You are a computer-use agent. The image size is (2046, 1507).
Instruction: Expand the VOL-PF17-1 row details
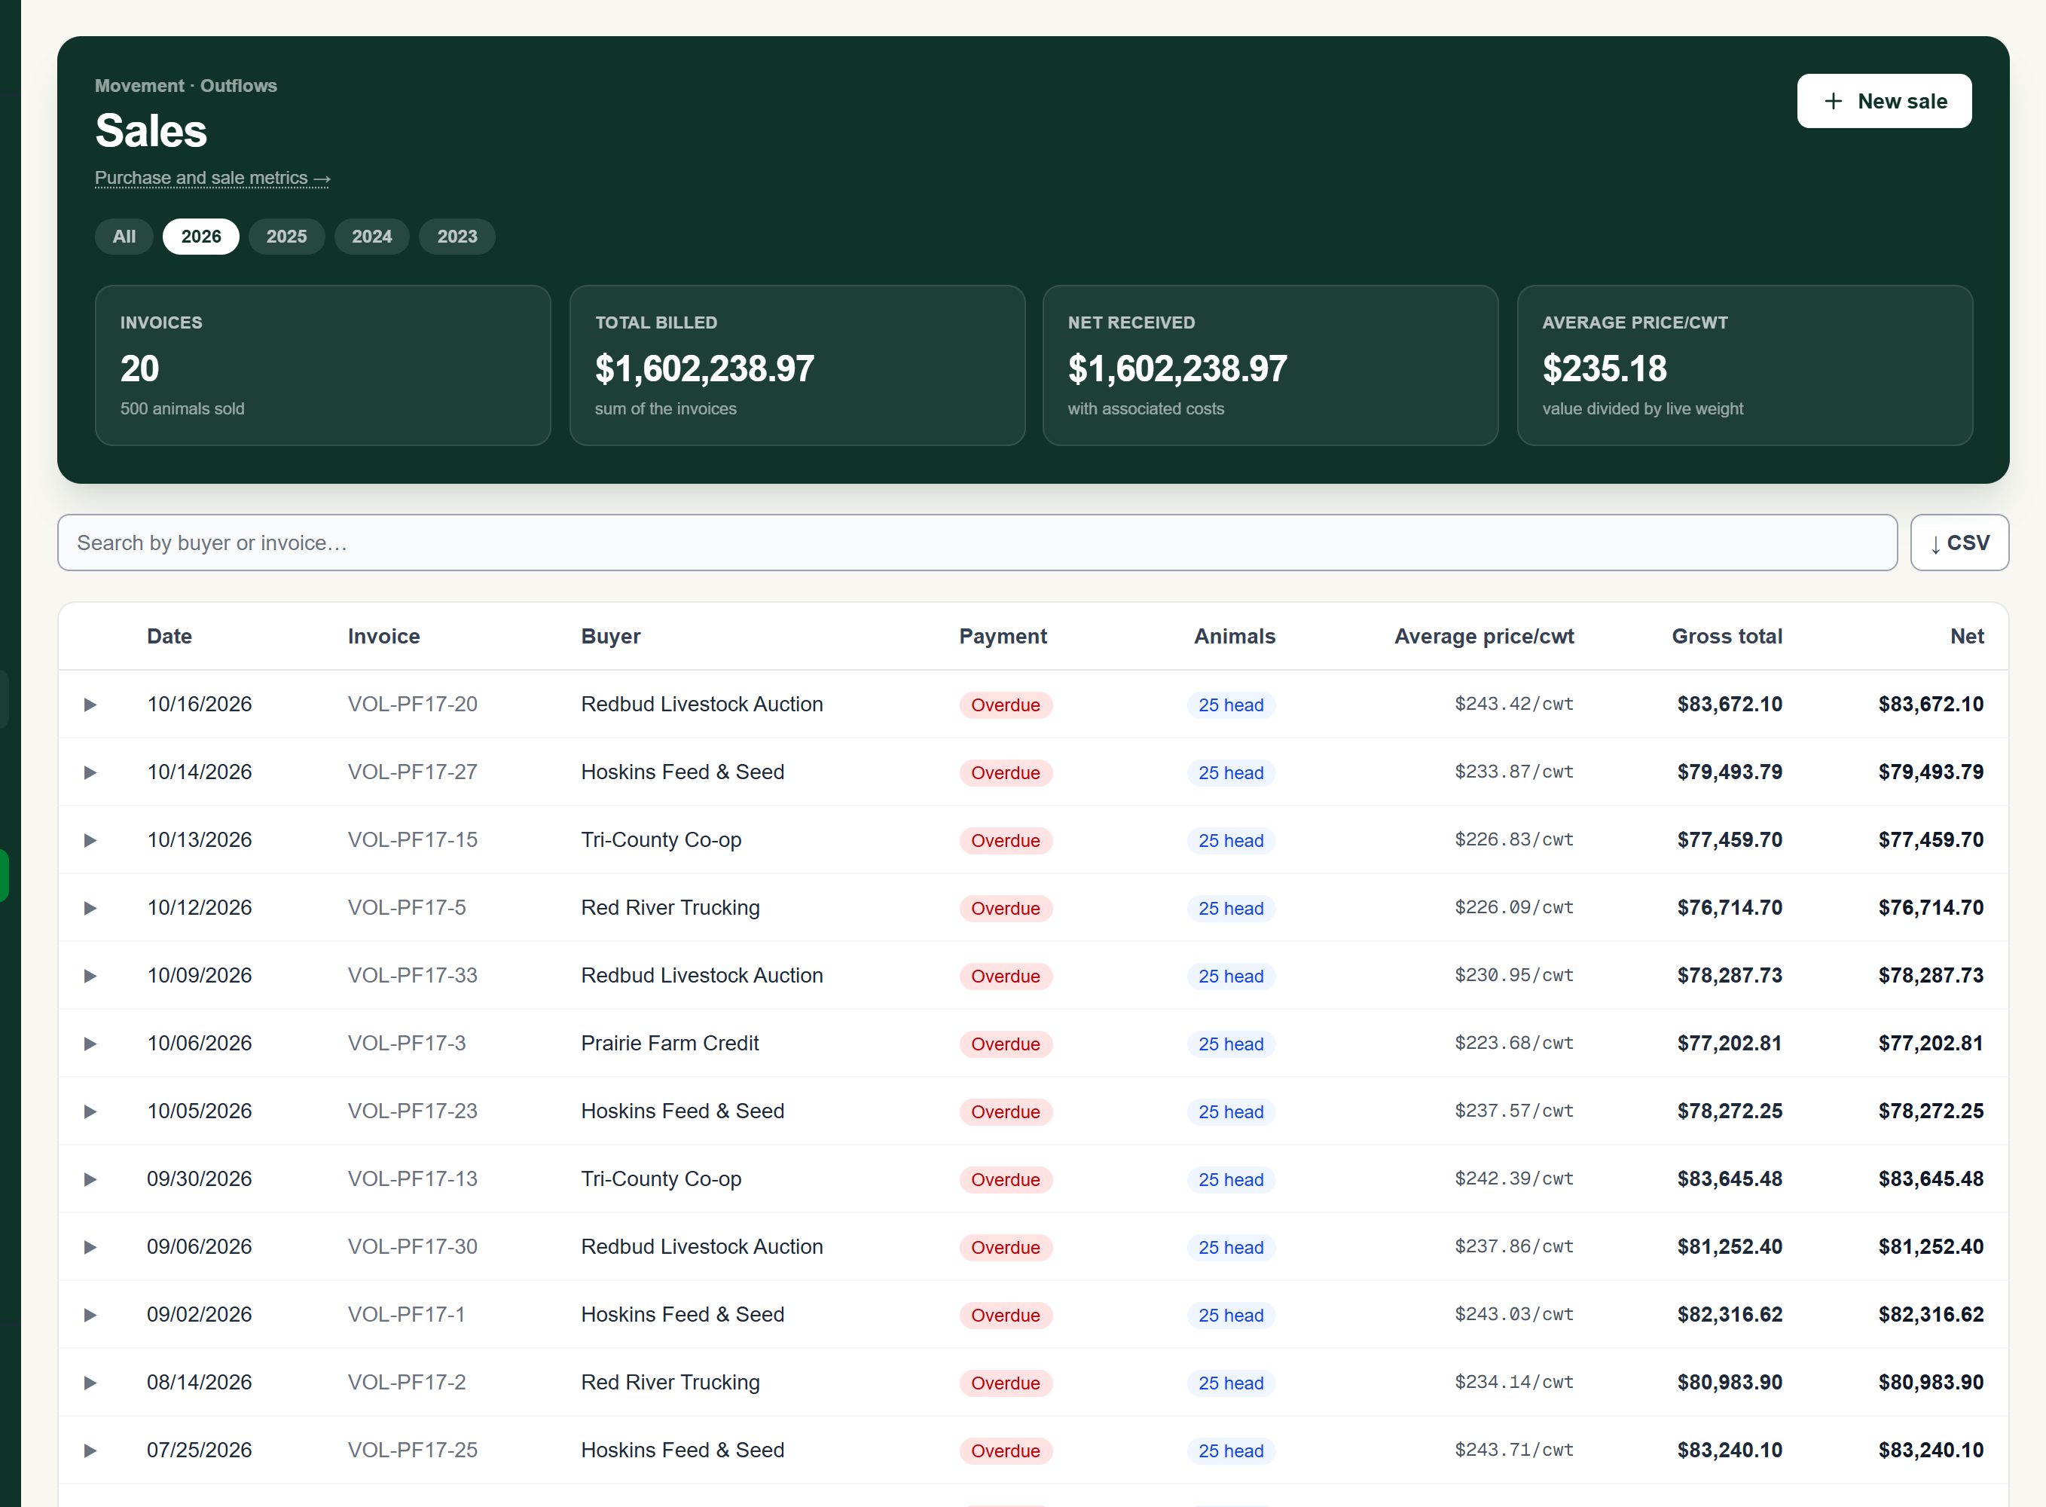[90, 1315]
